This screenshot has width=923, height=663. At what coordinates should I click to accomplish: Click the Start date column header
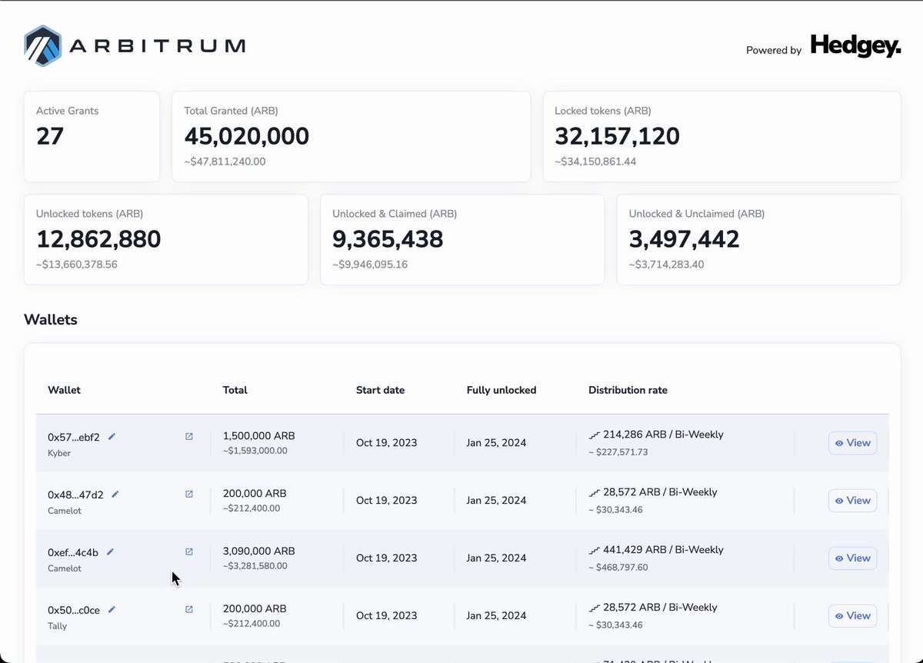pos(380,390)
